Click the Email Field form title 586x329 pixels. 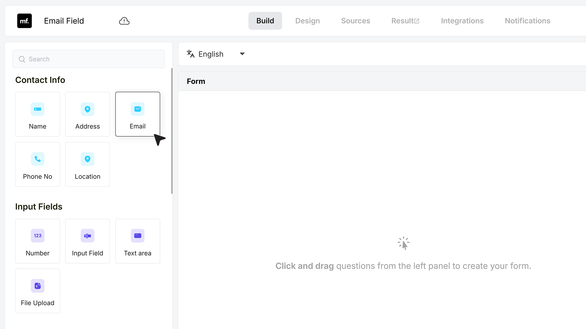point(64,21)
